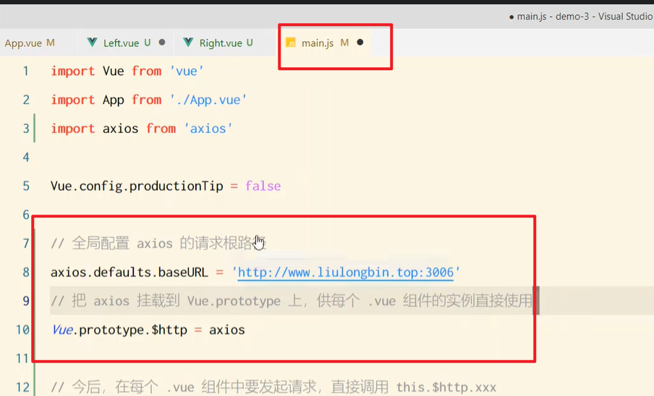Click the JS file icon on main.js tab
This screenshot has width=654, height=396.
click(x=291, y=43)
